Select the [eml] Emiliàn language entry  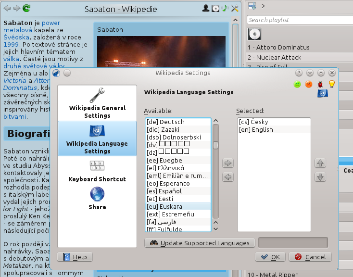178,176
